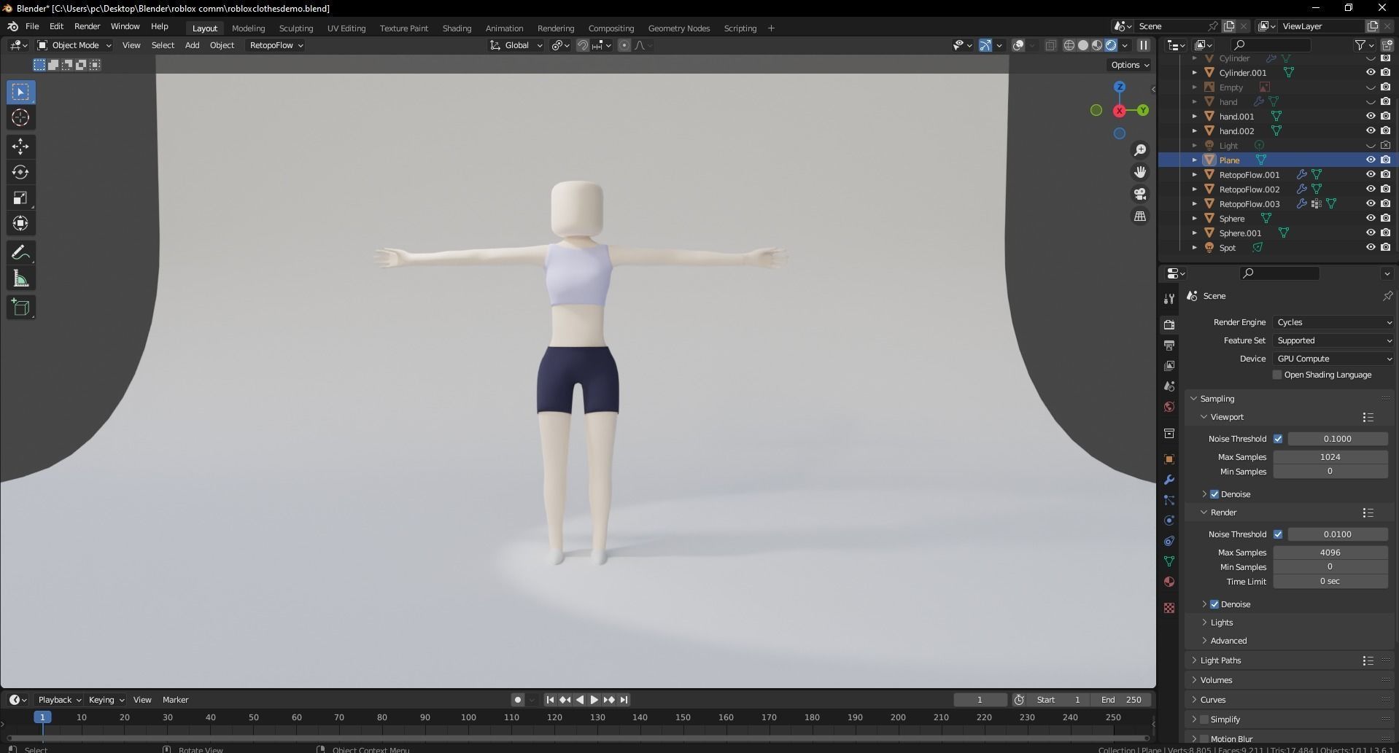Open the Object Mode dropdown
Viewport: 1399px width, 753px height.
click(74, 45)
